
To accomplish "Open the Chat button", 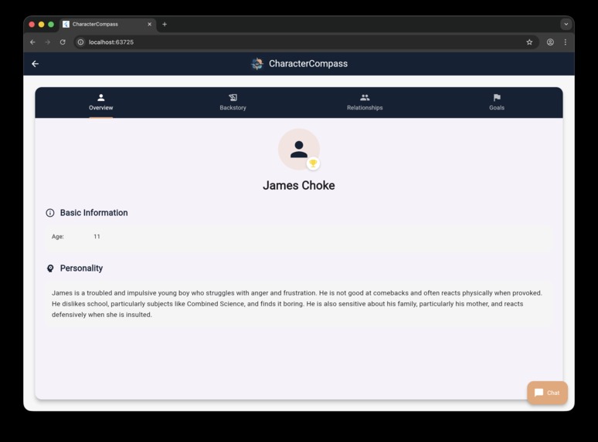I will pyautogui.click(x=547, y=393).
